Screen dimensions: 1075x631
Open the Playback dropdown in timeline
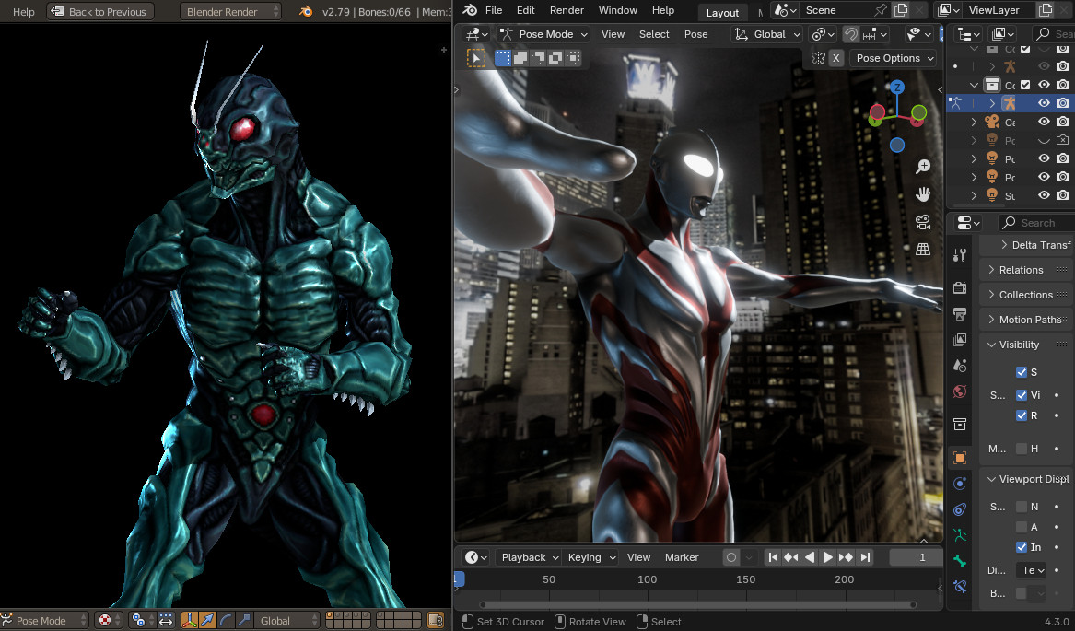529,557
